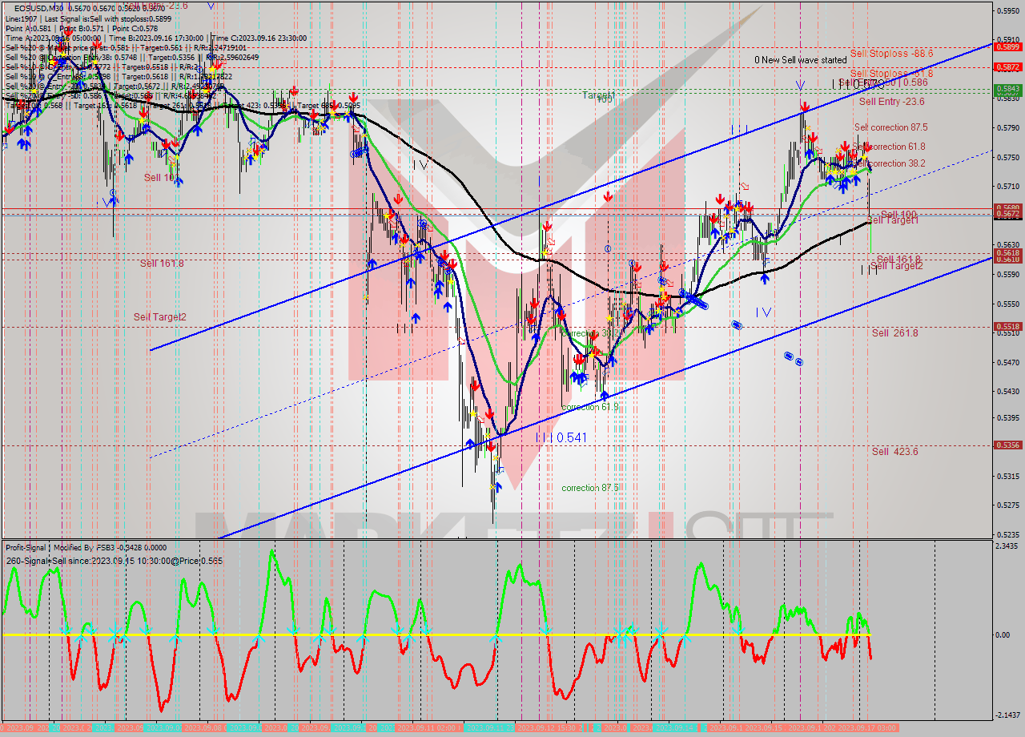This screenshot has height=737, width=1025.
Task: Click the red down arrow above Target1 area
Action: click(609, 196)
